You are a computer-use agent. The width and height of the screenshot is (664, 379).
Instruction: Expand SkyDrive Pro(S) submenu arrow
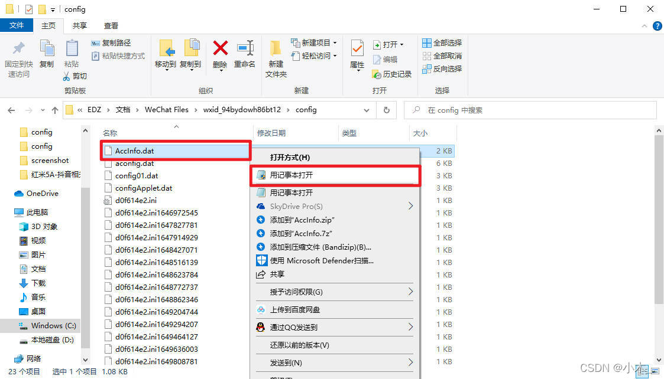click(x=410, y=206)
